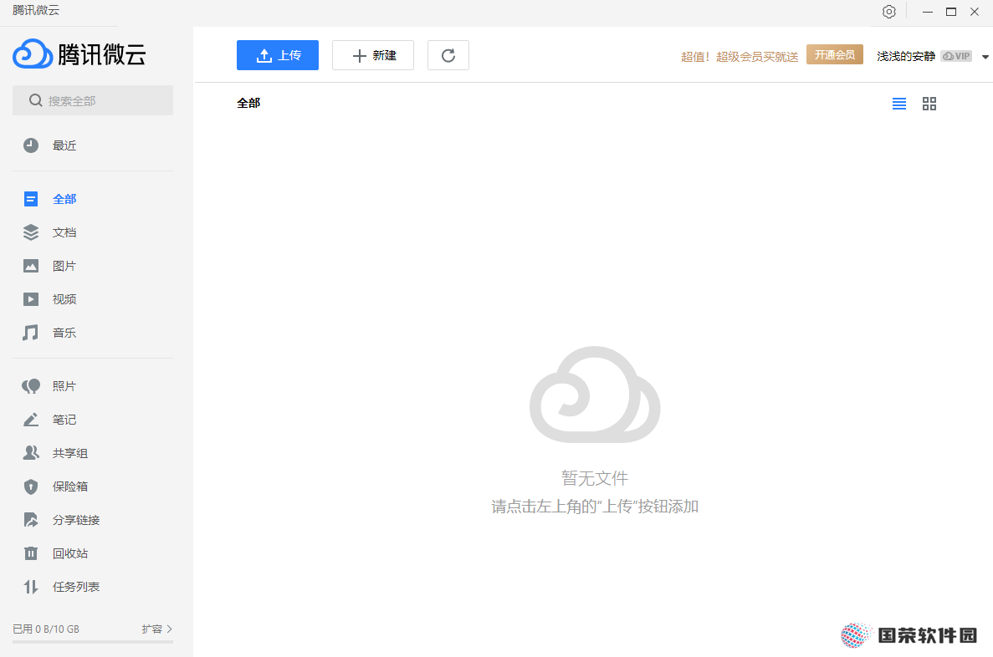Open the 保险箱 safe box shield icon
This screenshot has width=993, height=657.
click(x=30, y=486)
